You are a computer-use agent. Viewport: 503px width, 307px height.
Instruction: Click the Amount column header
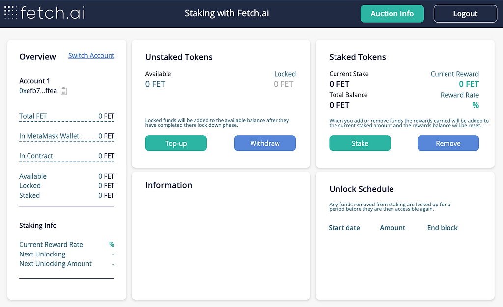[x=392, y=228]
